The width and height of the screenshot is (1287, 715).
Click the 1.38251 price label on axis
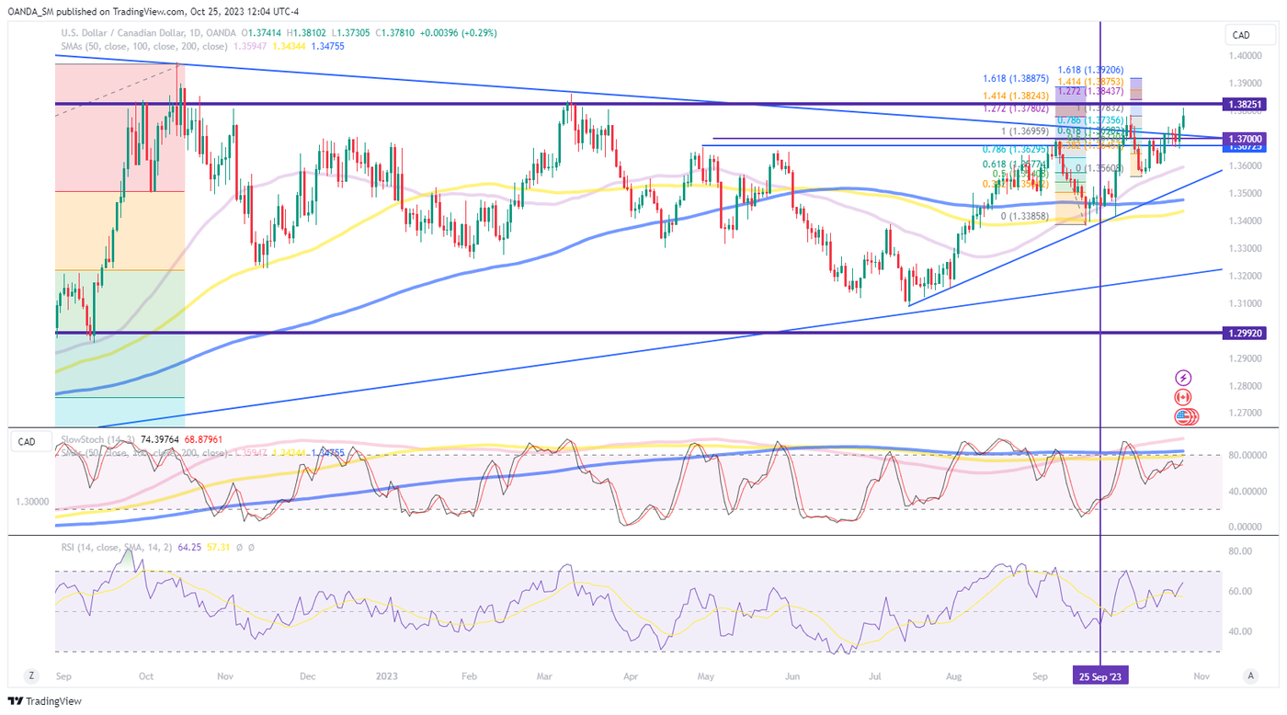tap(1249, 105)
